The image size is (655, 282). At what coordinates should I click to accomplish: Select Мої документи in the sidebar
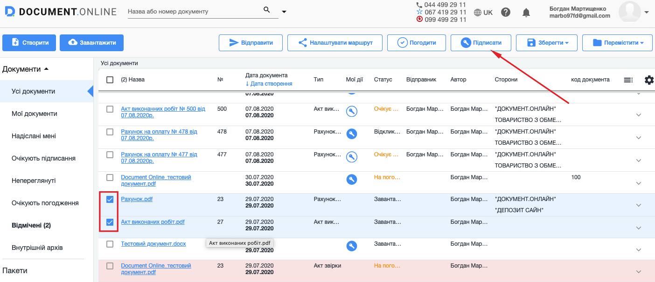tap(35, 114)
